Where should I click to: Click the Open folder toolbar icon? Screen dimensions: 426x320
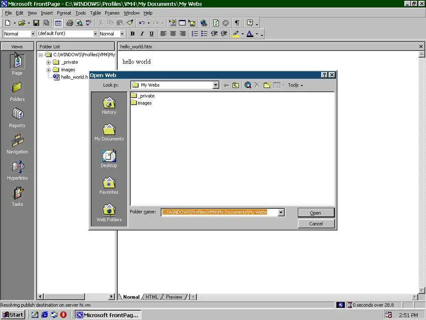point(22,23)
